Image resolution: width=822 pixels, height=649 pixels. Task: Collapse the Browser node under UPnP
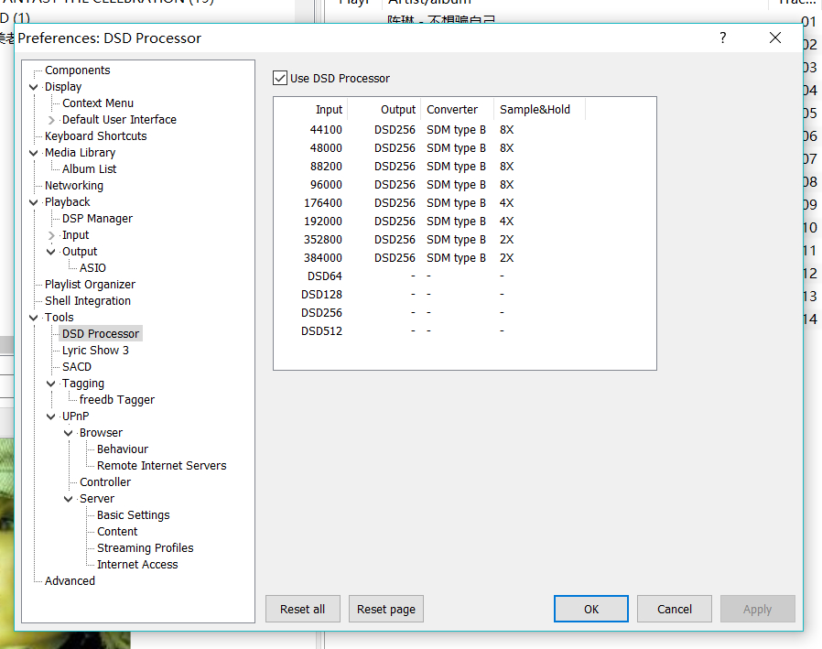[68, 433]
